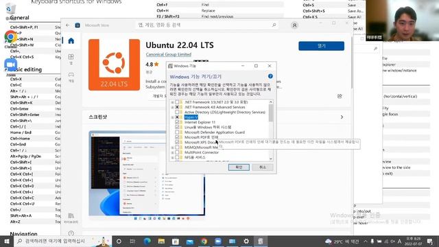Screen dimensions: 439x247
Task: Open the Help icon in Store sidebar
Action: point(71,233)
